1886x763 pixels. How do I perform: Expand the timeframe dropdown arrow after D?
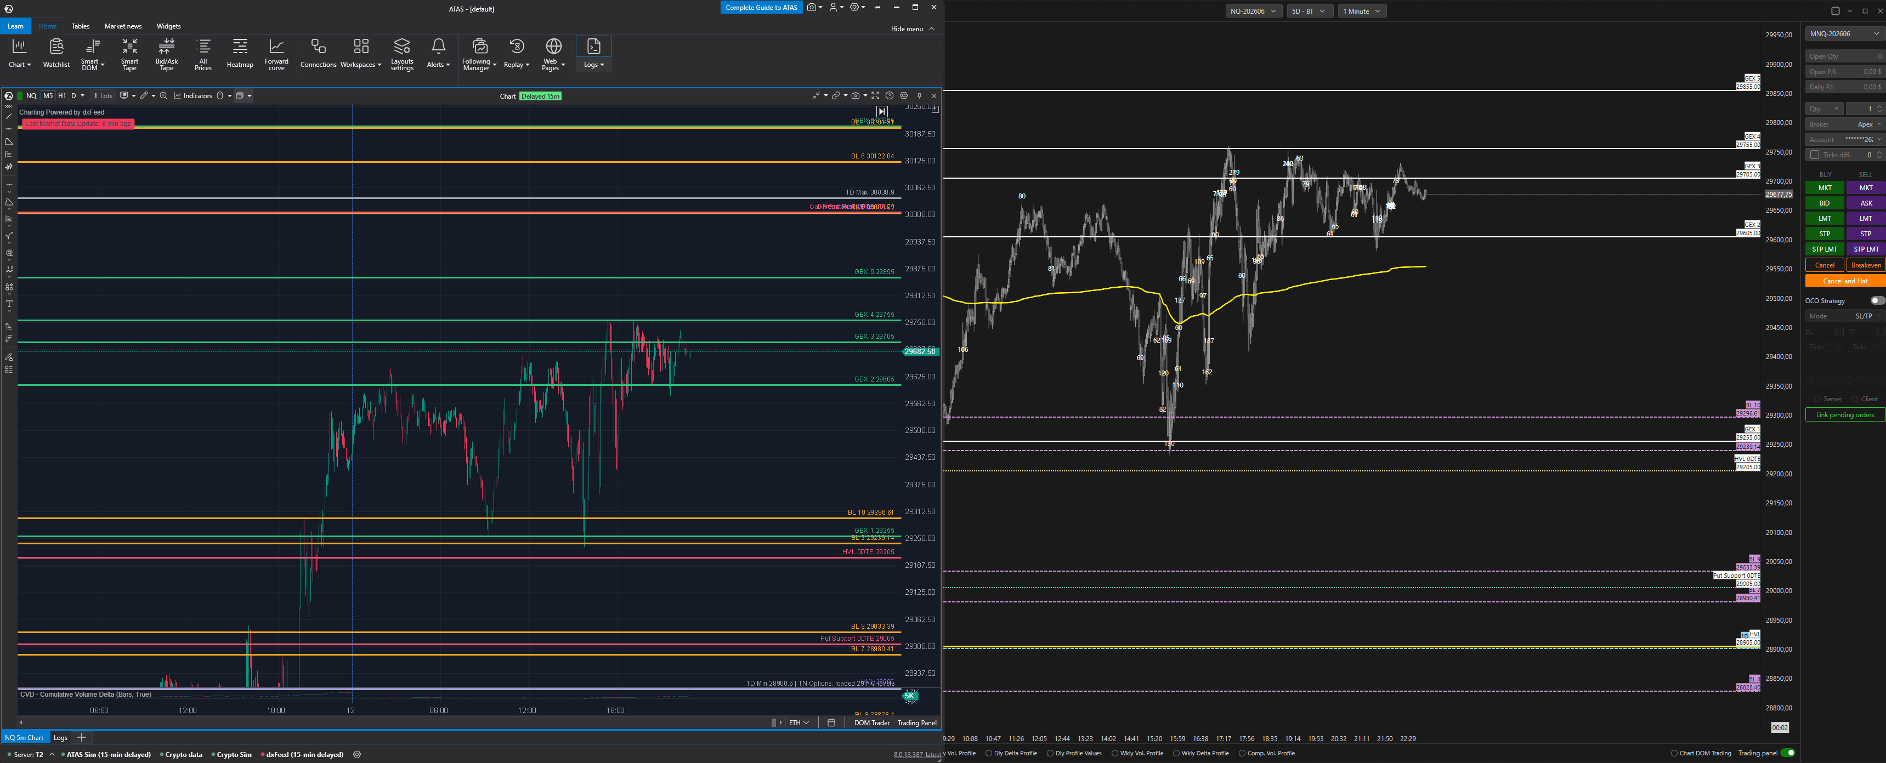point(83,96)
